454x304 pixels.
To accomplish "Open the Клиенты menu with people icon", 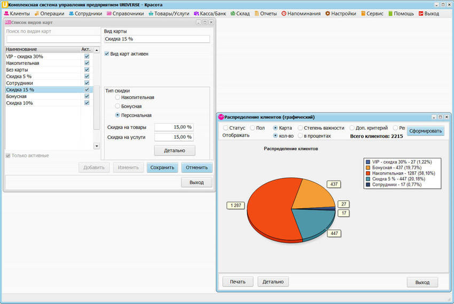I will (x=17, y=13).
